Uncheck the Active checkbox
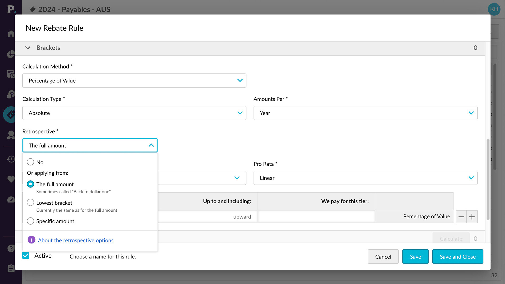The height and width of the screenshot is (284, 505). point(26,256)
